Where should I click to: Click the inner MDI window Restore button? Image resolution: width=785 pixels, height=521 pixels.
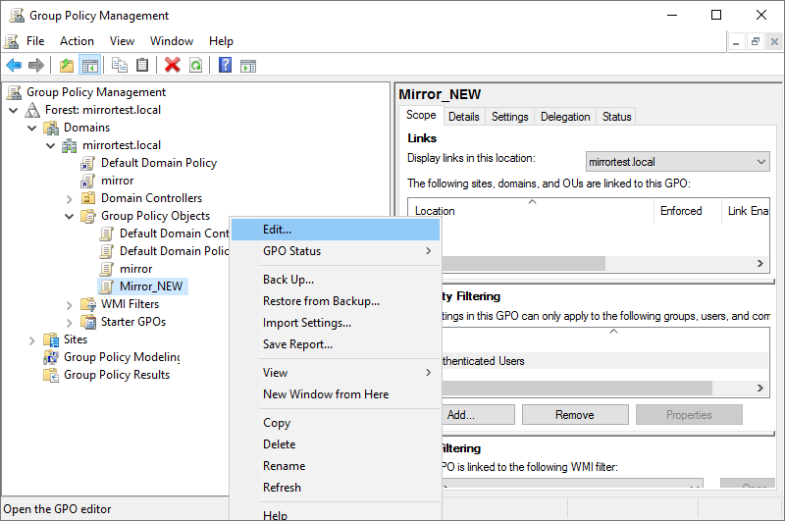click(755, 41)
